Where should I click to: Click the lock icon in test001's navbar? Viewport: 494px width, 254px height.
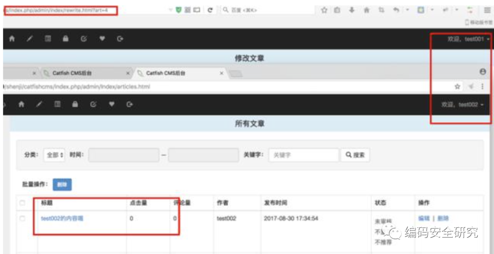65,39
